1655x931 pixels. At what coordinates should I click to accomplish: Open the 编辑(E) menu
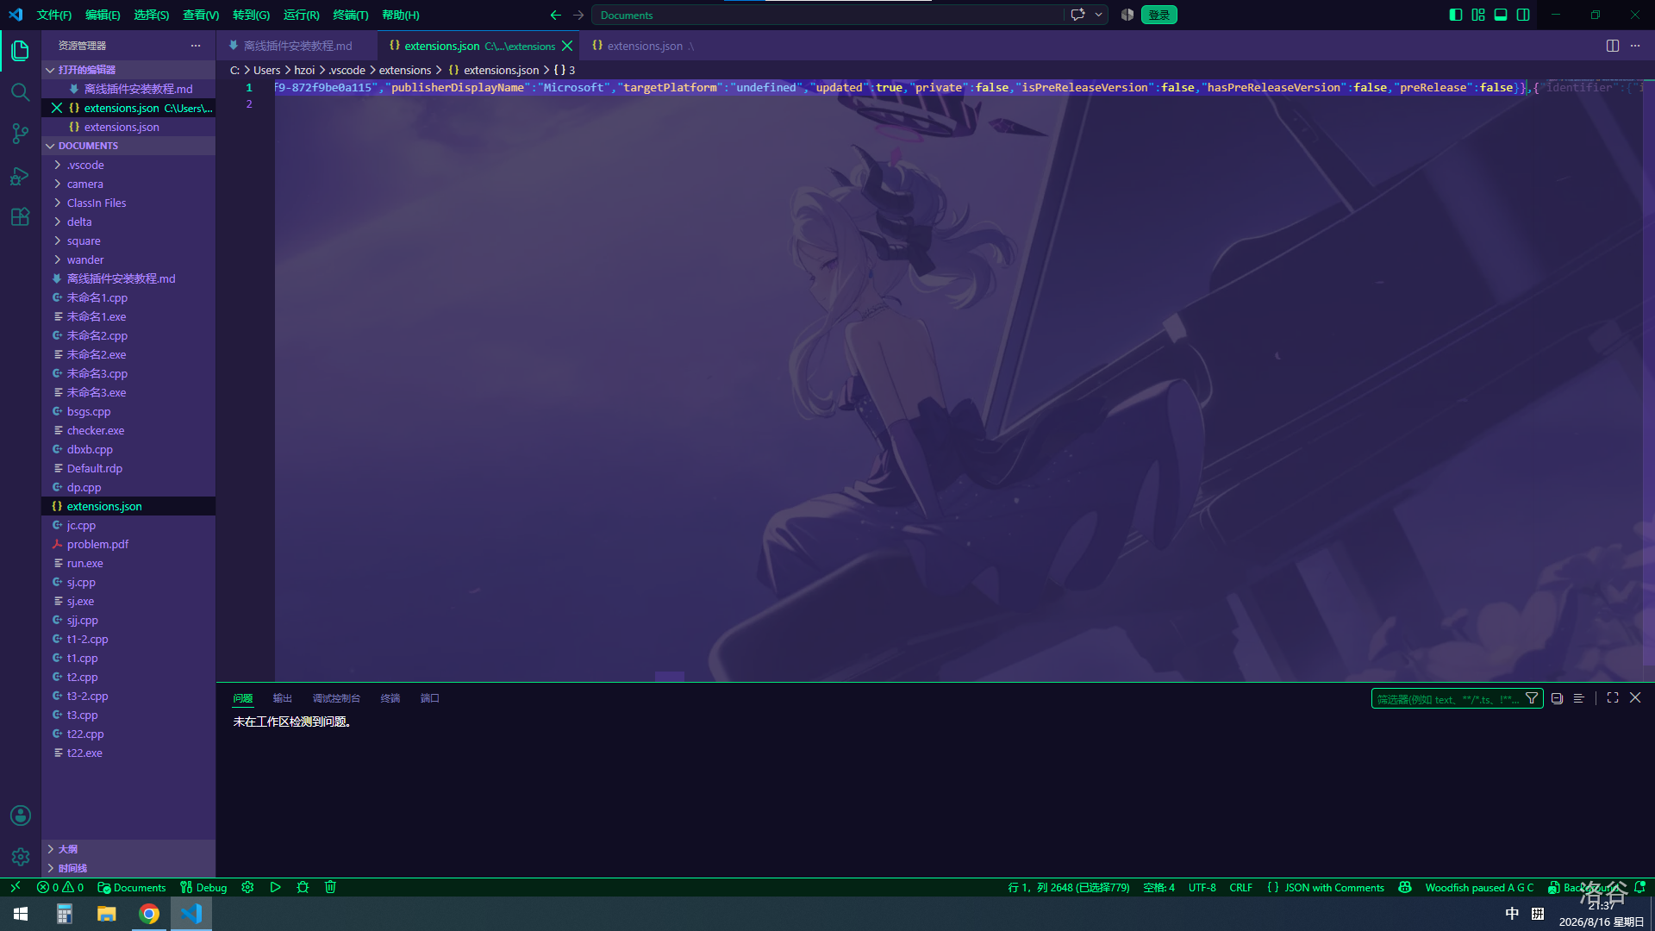click(x=103, y=15)
